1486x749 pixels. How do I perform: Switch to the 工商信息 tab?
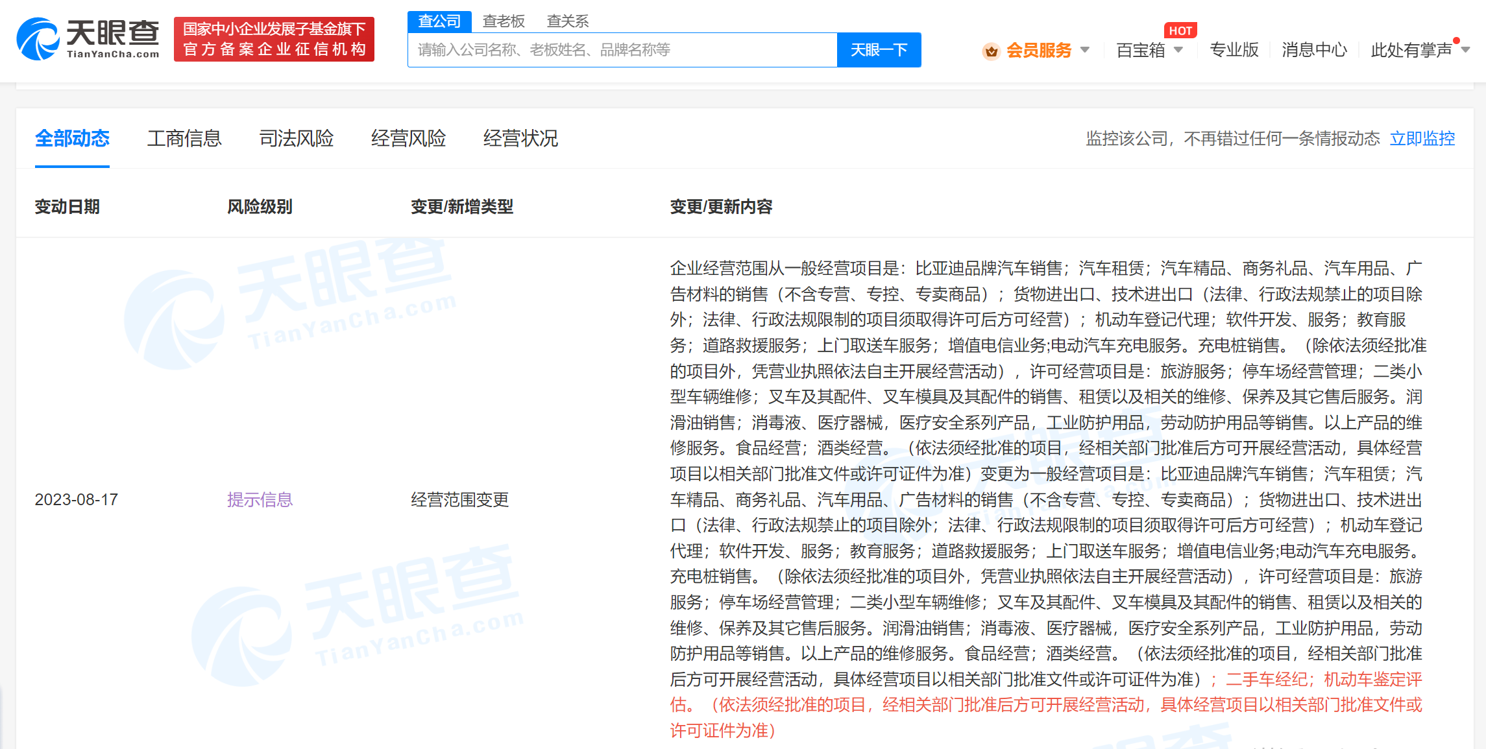click(184, 138)
